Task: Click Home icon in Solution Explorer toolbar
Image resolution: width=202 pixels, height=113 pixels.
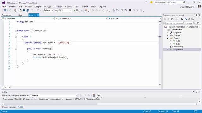Action: coord(172,19)
